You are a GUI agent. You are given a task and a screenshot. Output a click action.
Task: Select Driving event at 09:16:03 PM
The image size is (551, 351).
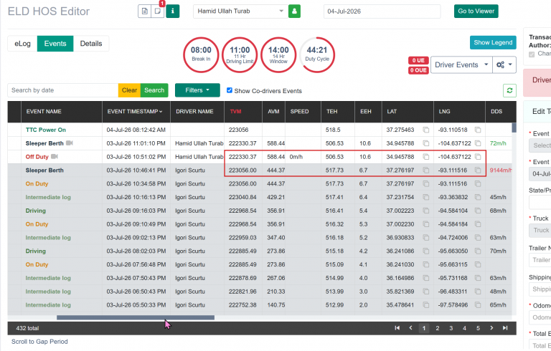tap(35, 211)
